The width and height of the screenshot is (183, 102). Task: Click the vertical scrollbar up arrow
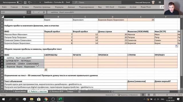click(x=182, y=17)
